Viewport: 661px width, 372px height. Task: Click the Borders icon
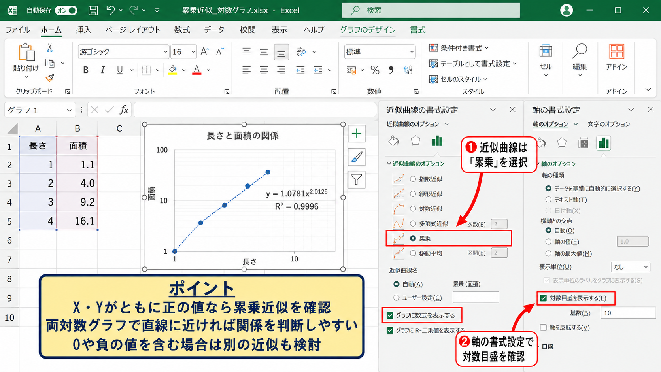(146, 70)
